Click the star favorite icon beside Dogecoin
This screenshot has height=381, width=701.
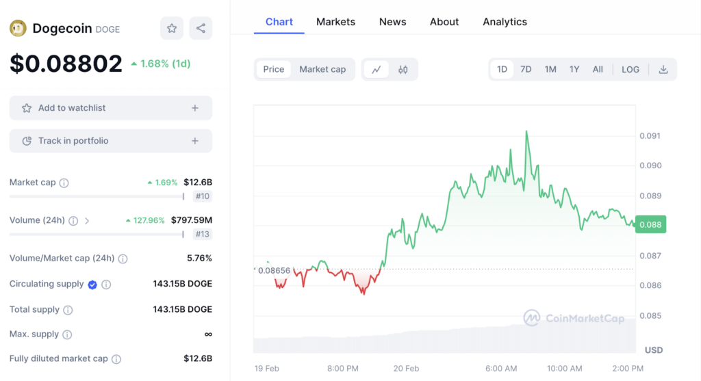point(172,28)
